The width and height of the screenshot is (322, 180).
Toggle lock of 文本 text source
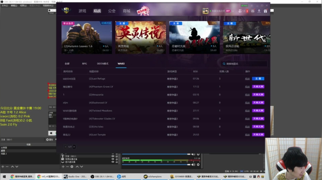(117, 156)
